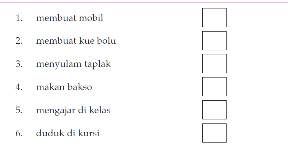Click the text 'membuat kue bolu'
288x151 pixels.
coord(76,41)
